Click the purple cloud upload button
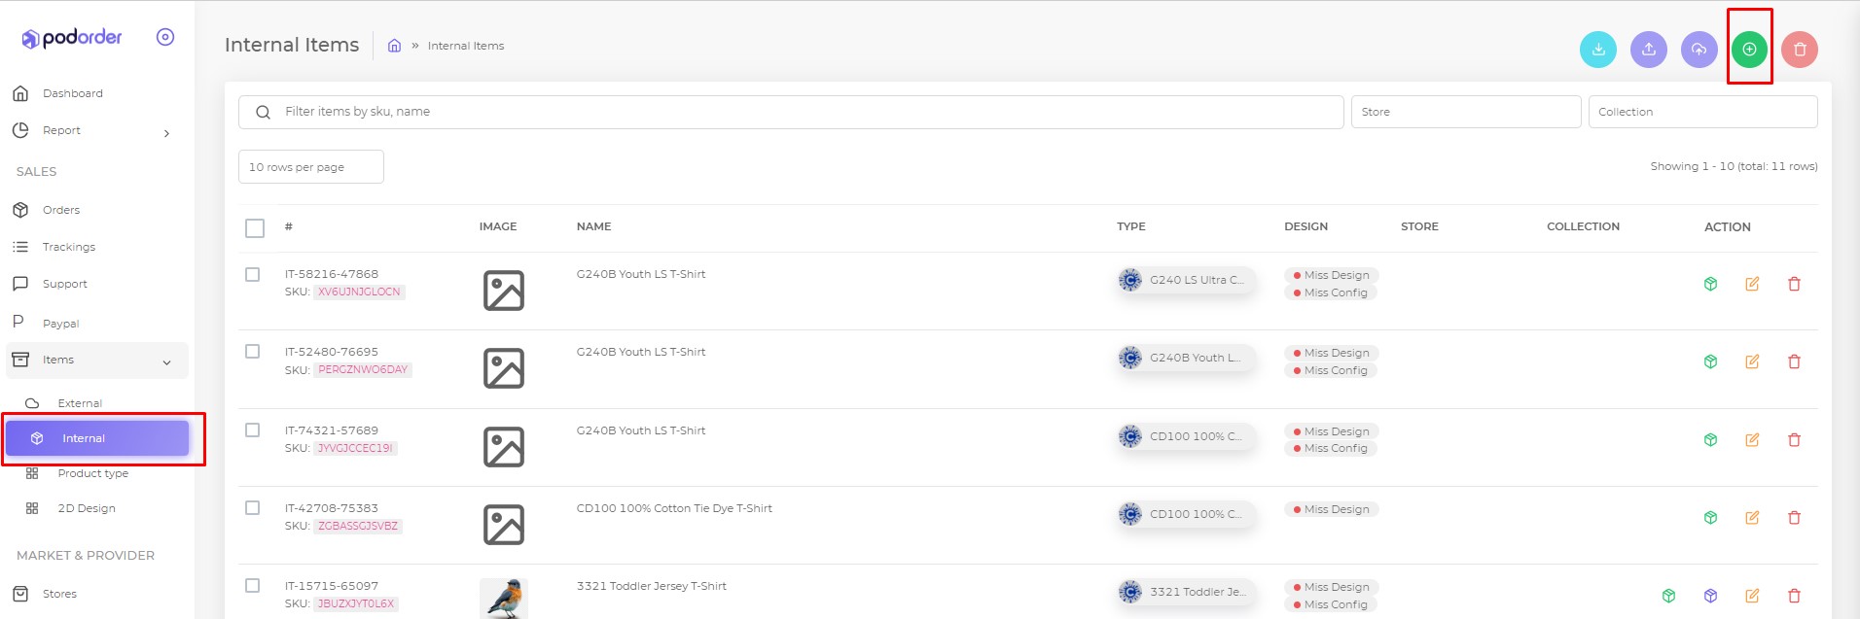This screenshot has height=619, width=1860. tap(1699, 50)
